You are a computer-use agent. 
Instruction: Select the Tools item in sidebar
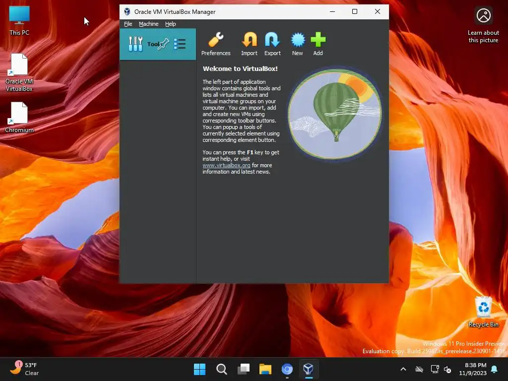point(157,44)
